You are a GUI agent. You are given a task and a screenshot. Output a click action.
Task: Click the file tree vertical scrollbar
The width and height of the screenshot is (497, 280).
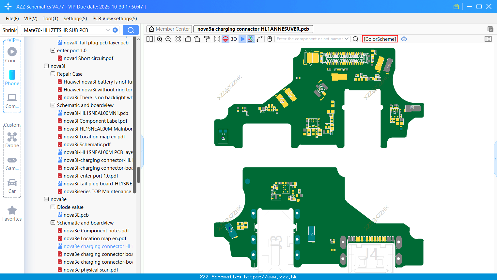point(138,175)
